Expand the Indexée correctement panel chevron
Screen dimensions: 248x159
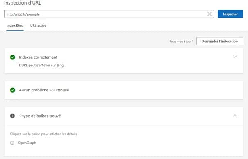click(235, 57)
